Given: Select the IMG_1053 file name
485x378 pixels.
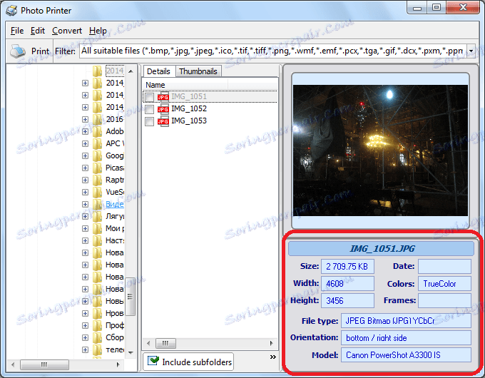Looking at the screenshot, I should pyautogui.click(x=189, y=121).
